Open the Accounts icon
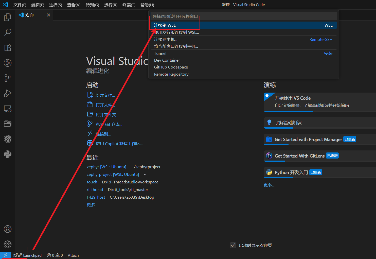The width and height of the screenshot is (376, 259). tap(8, 229)
